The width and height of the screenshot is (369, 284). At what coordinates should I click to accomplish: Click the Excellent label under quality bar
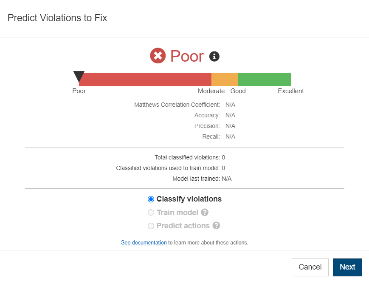pyautogui.click(x=290, y=91)
